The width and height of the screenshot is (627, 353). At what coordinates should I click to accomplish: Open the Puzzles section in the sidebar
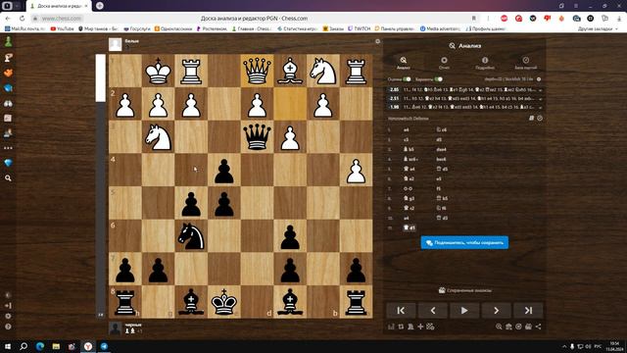click(x=8, y=73)
